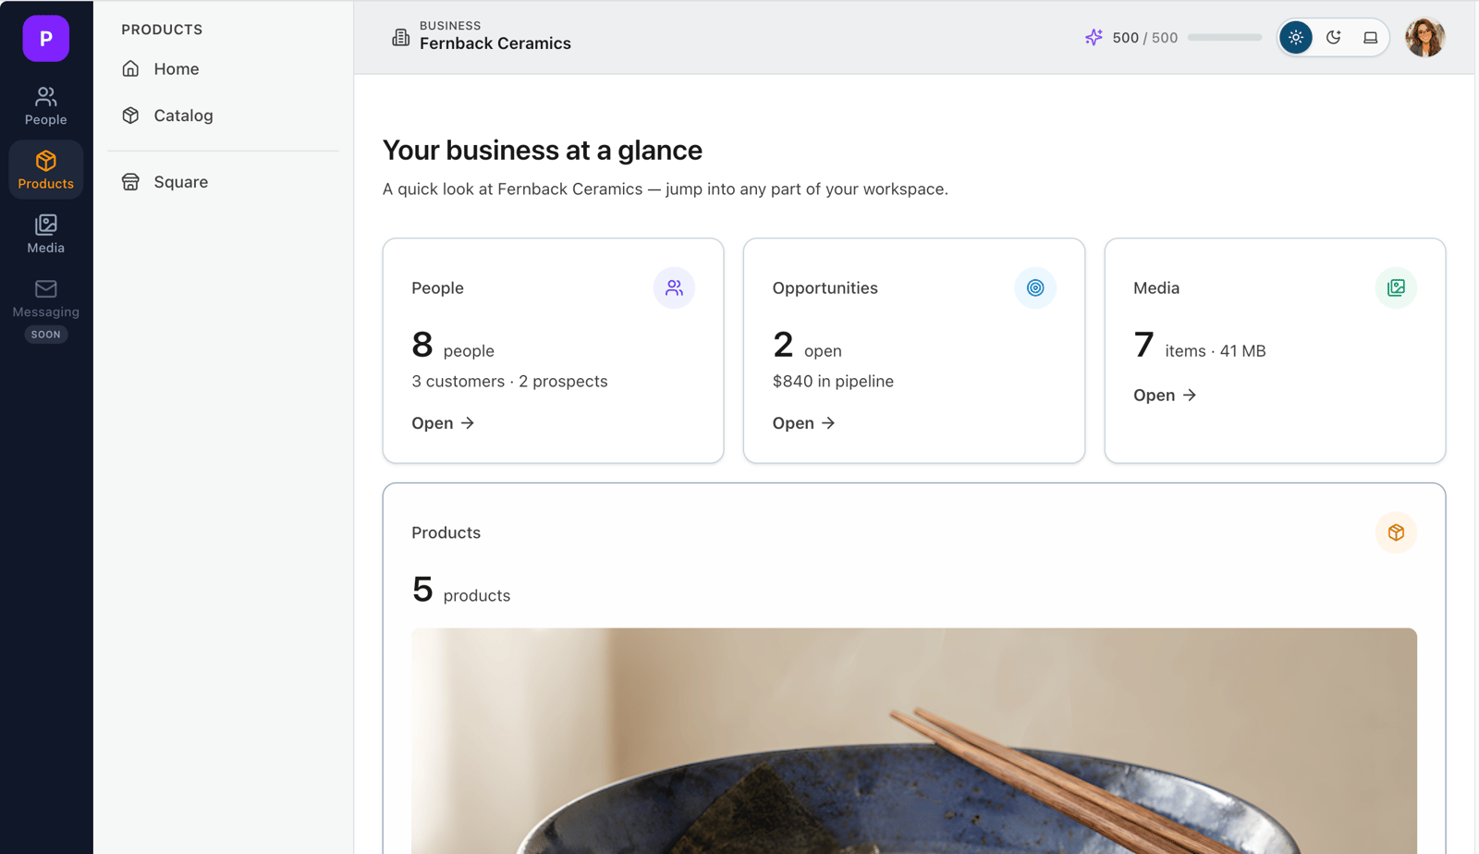
Task: Click the credits usage progress bar
Action: tap(1225, 38)
